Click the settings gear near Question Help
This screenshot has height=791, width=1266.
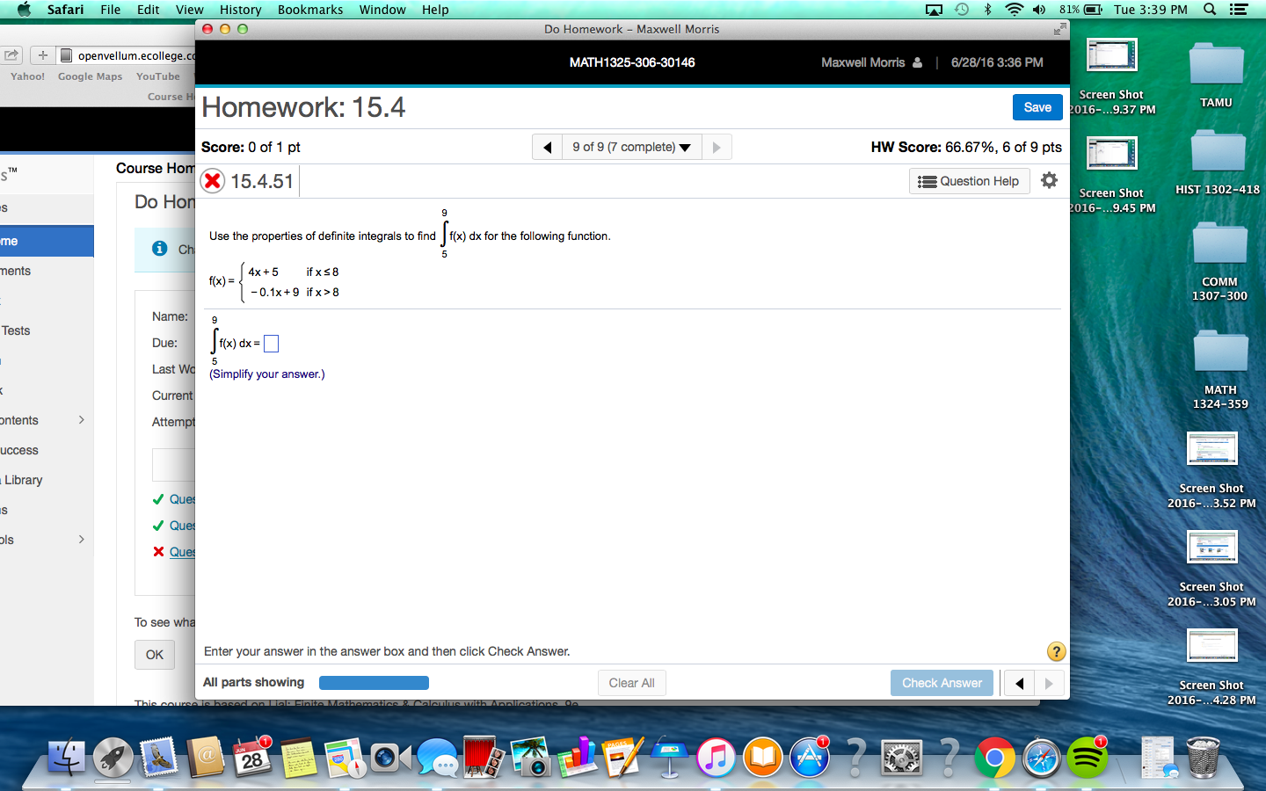(x=1049, y=180)
